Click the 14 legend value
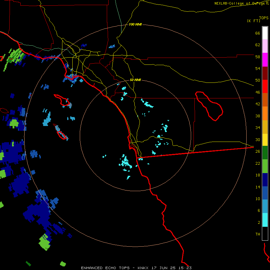Viewport: 270px width, 270px height. 258,187
